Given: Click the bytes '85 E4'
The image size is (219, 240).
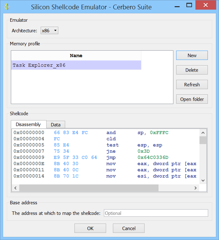Looking at the screenshot, I should pos(61,145).
